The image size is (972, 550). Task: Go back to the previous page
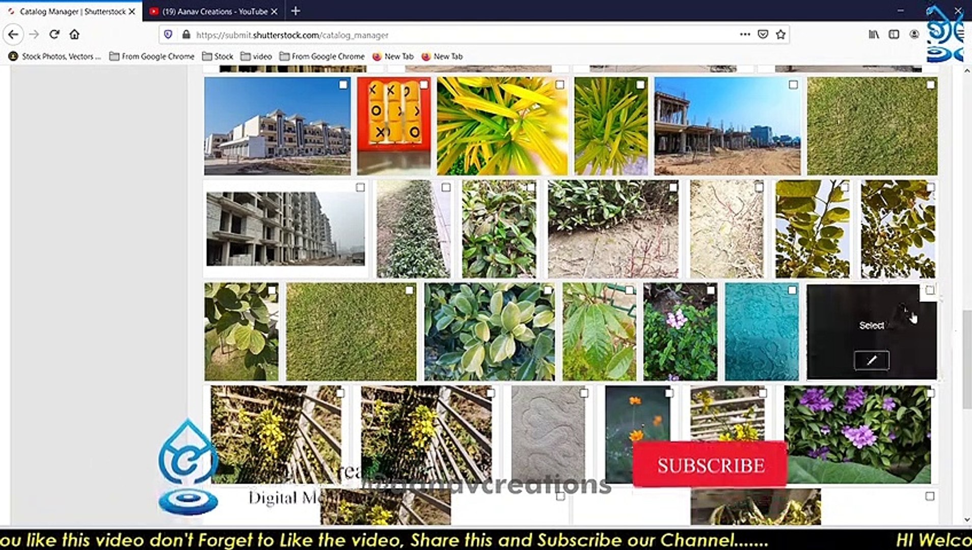tap(13, 35)
